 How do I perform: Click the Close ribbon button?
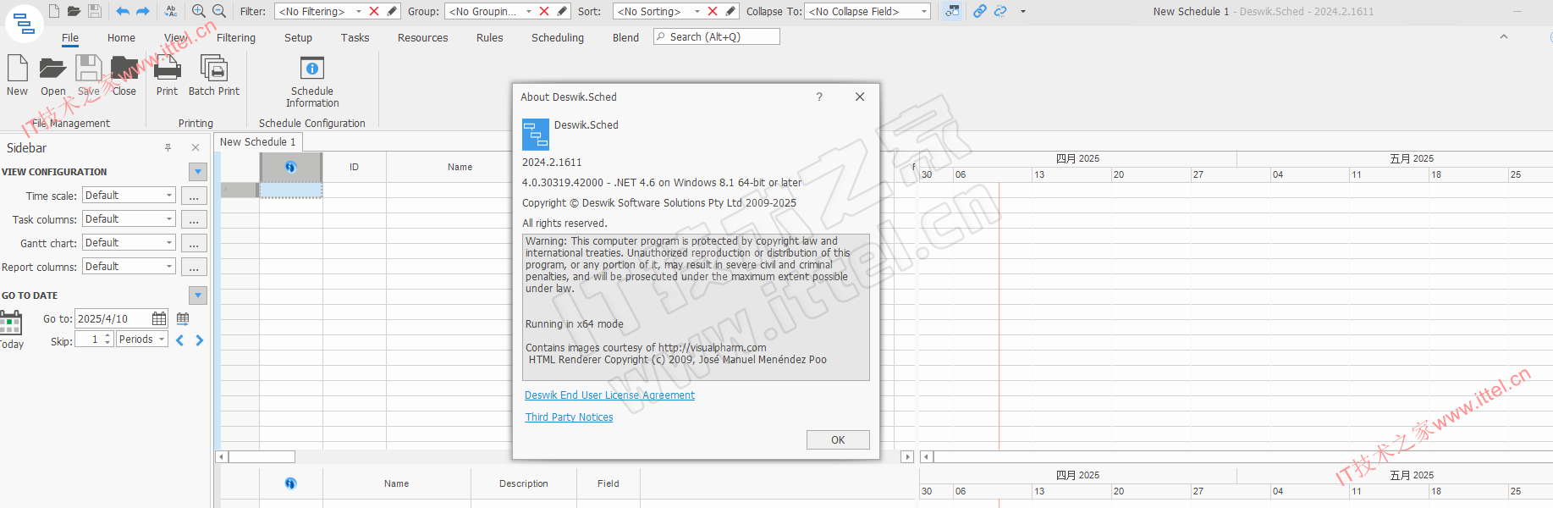coord(124,75)
